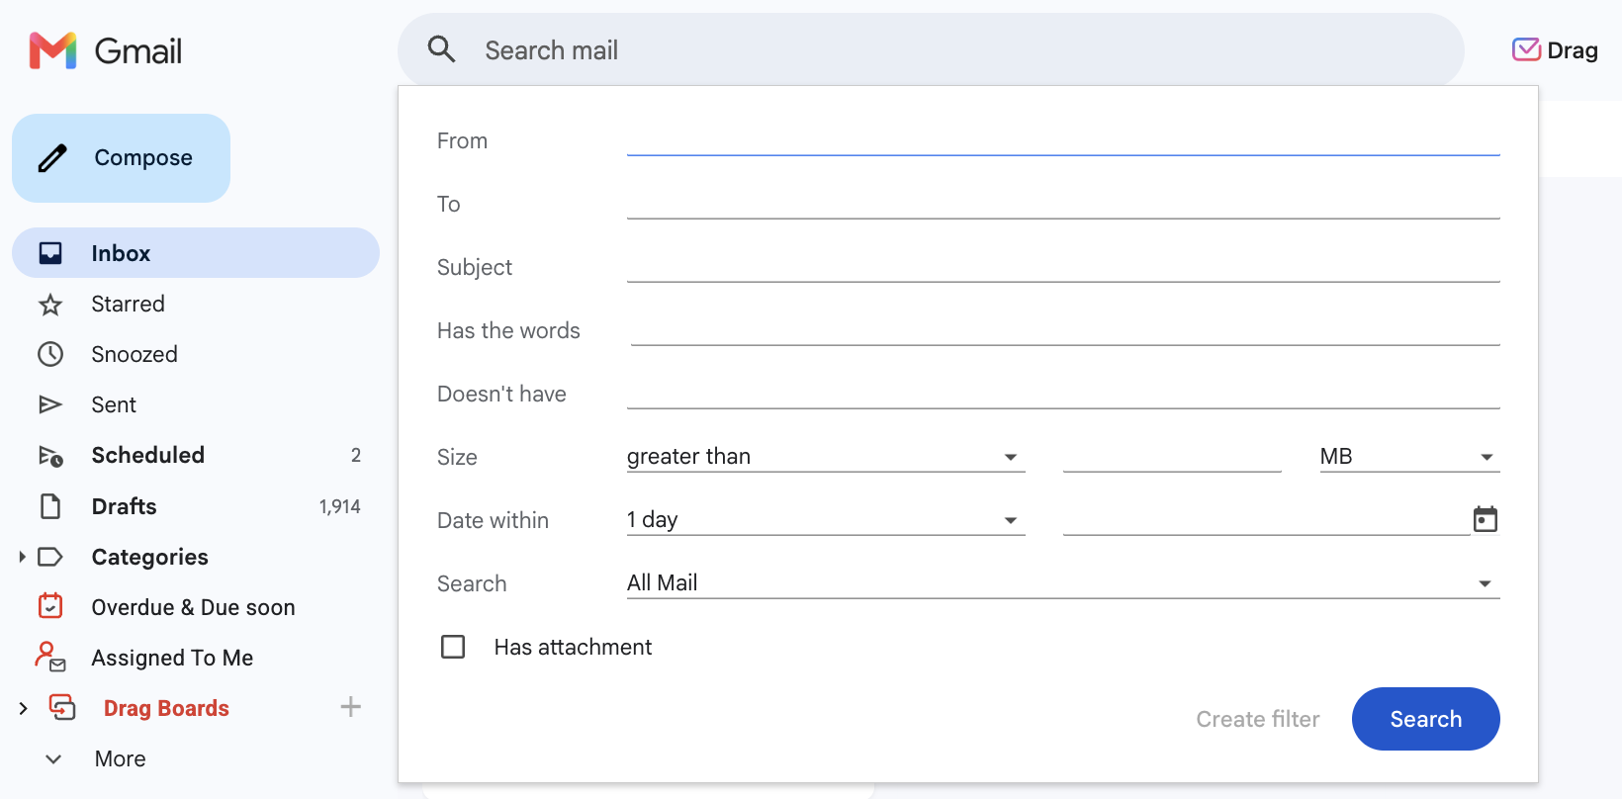Click the Drag Boards label
The image size is (1622, 799).
[x=166, y=708]
